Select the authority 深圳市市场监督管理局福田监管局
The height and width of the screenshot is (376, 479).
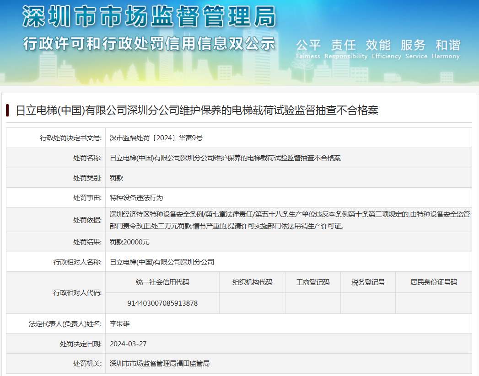[160, 364]
